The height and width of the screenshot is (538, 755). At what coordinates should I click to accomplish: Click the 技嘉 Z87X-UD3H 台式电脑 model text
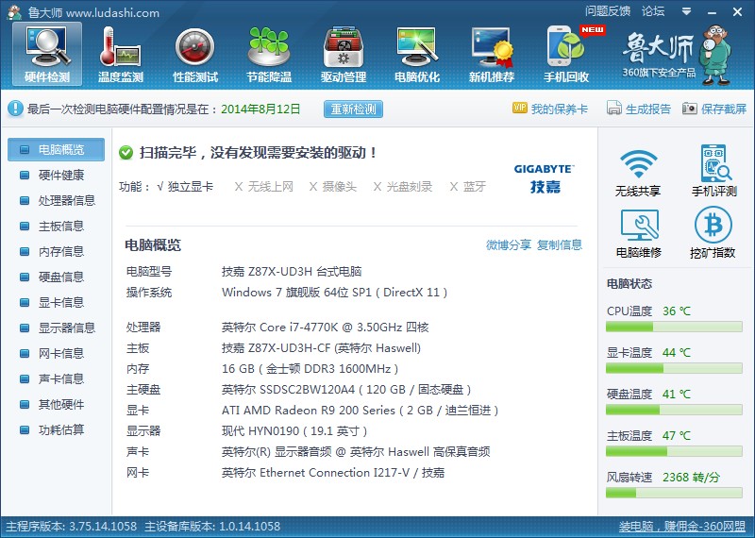(292, 272)
